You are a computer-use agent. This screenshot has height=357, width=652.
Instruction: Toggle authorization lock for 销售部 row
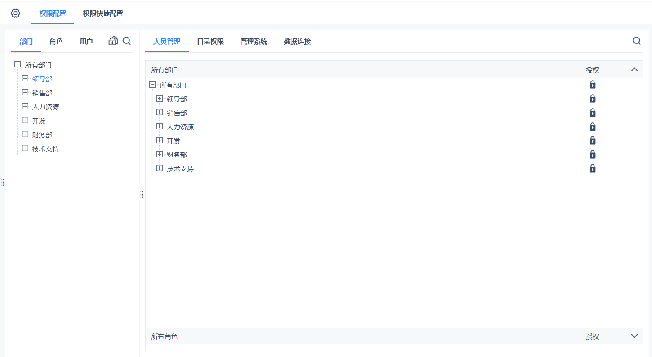point(592,113)
